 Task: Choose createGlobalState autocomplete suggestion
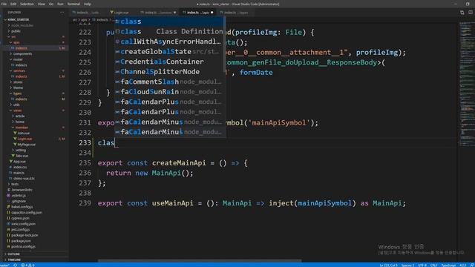pos(169,51)
